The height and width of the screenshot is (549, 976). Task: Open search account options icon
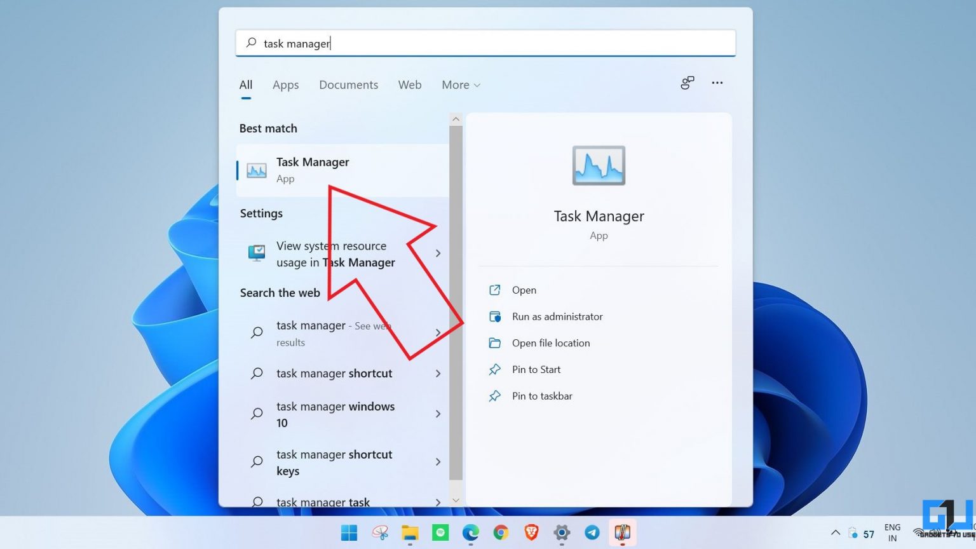tap(687, 83)
